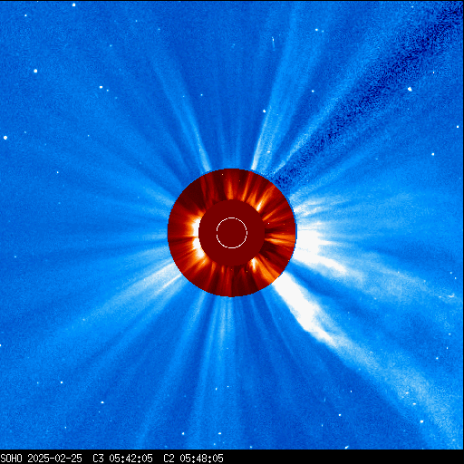Select the SOHO label in the caption bar
Viewport: 464px width, 464px height.
click(x=12, y=459)
